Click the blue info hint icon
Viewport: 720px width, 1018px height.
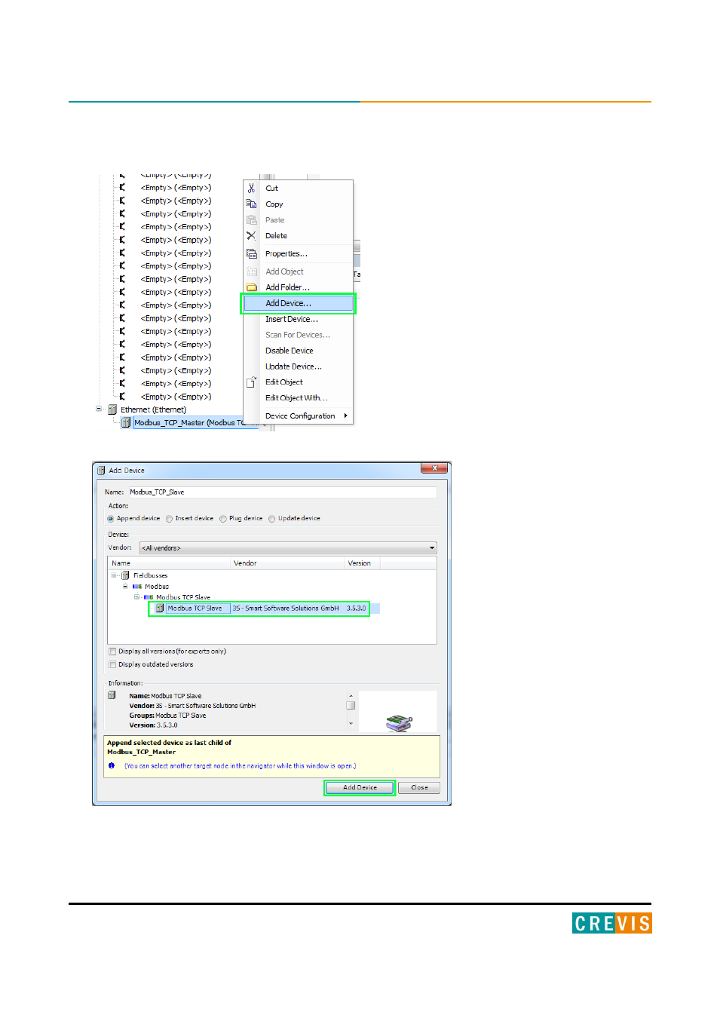(112, 765)
